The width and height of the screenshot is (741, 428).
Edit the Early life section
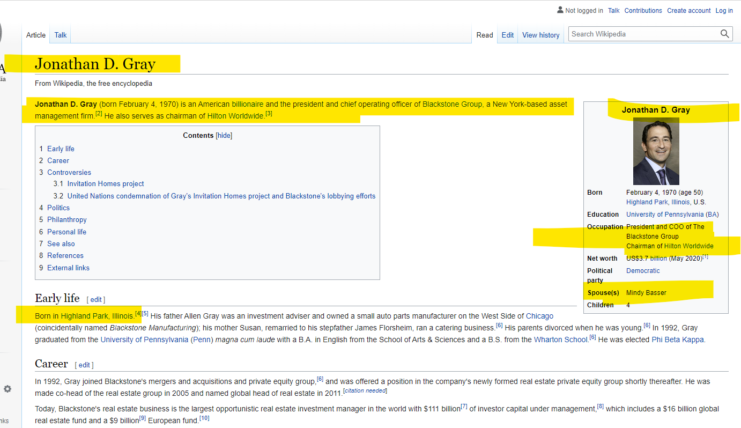tap(96, 300)
